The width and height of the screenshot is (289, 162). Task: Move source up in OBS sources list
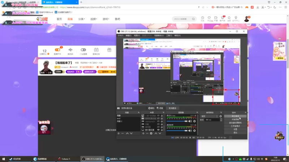coord(156,133)
